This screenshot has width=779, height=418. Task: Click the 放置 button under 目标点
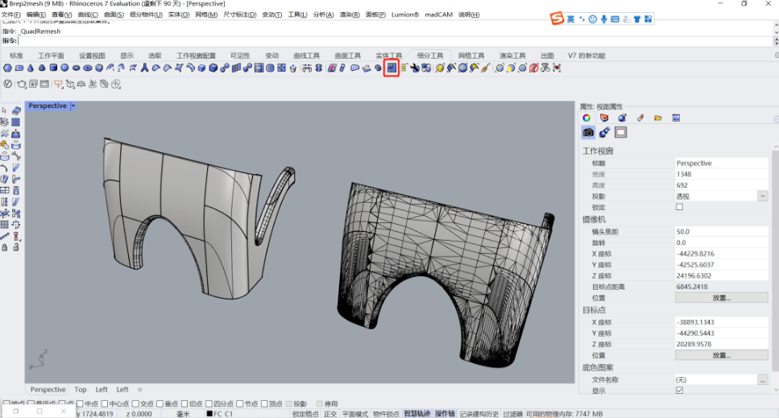pos(721,355)
